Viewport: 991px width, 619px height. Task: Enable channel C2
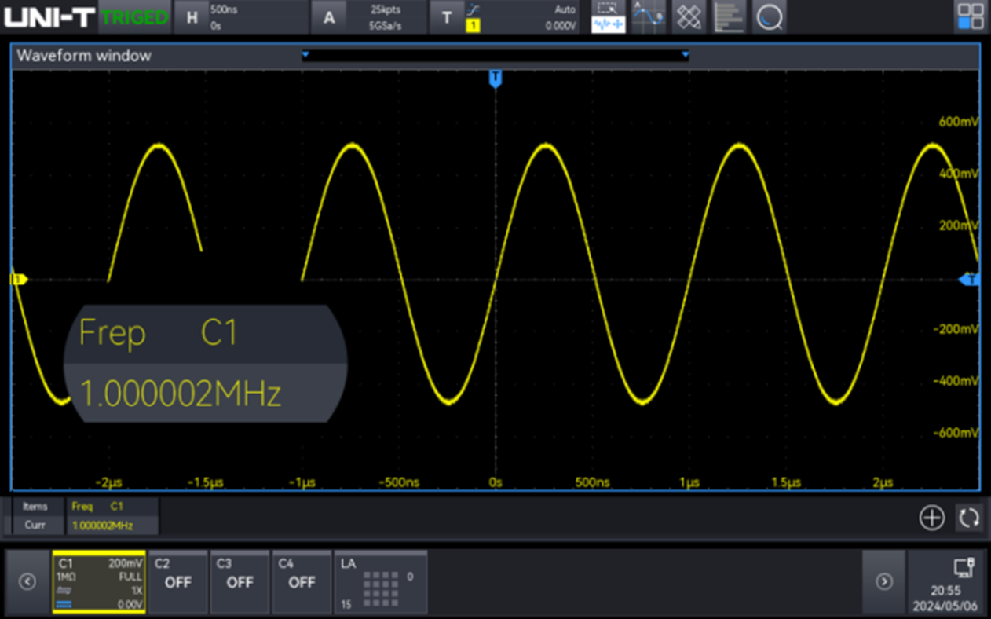178,582
